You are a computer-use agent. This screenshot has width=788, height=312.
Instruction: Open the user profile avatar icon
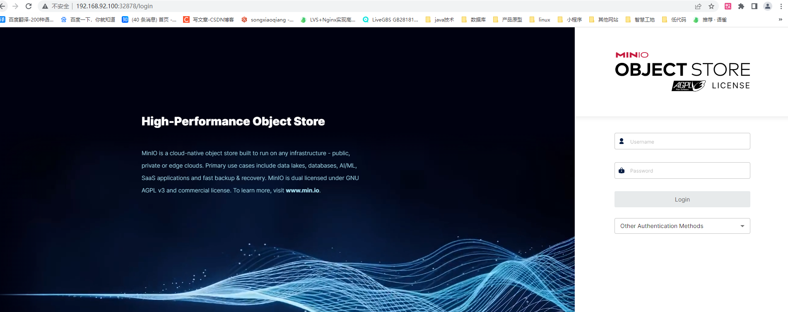pos(768,6)
